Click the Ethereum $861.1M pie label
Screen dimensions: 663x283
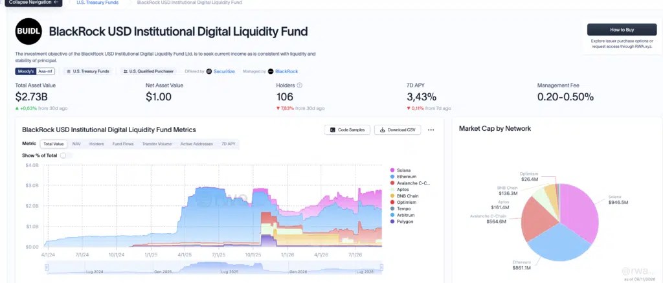(x=520, y=266)
